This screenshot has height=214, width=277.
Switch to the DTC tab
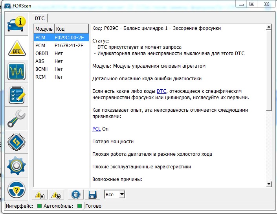(40, 18)
